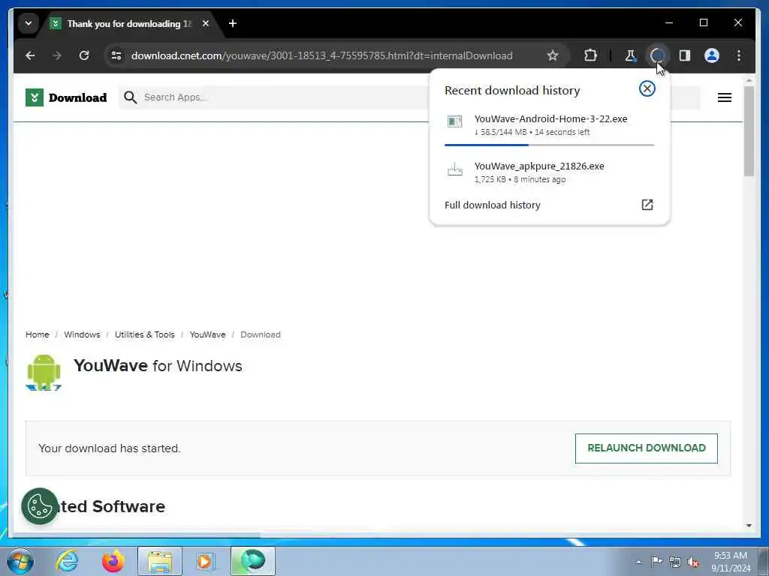This screenshot has height=576, width=769.
Task: Click the forward navigation arrow
Action: (57, 55)
